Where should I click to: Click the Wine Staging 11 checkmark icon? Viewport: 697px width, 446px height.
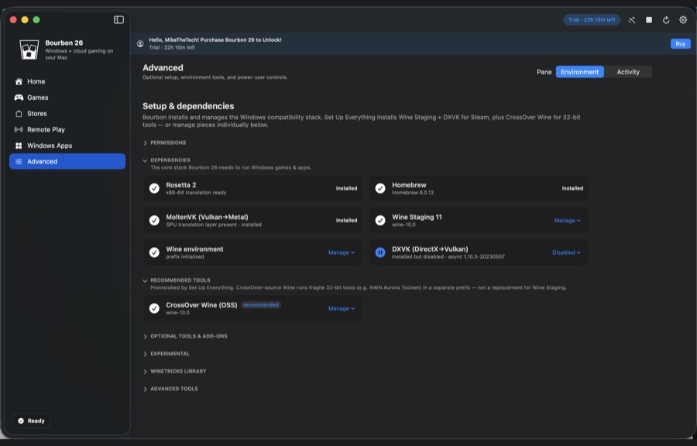click(380, 221)
